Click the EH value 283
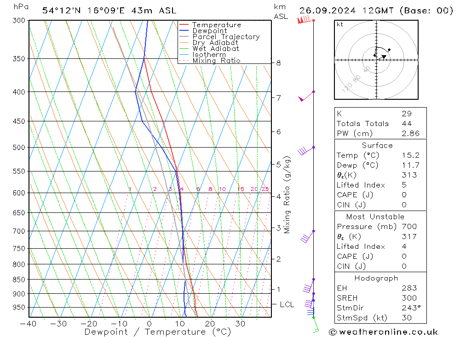The height and width of the screenshot is (337, 460). tap(409, 288)
